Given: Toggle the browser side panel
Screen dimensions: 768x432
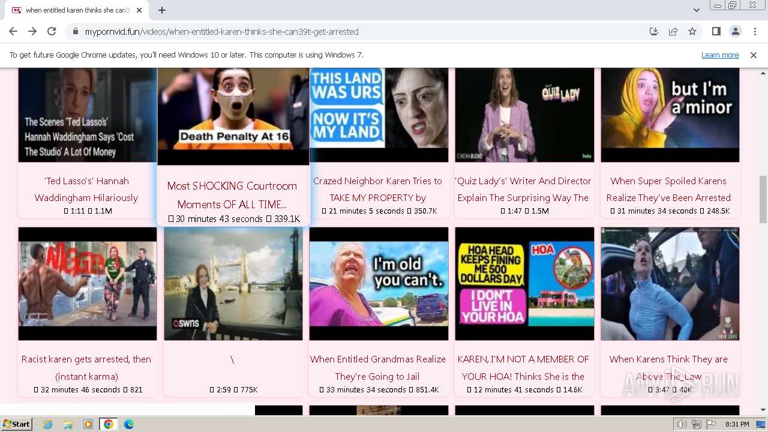Looking at the screenshot, I should click(x=716, y=31).
